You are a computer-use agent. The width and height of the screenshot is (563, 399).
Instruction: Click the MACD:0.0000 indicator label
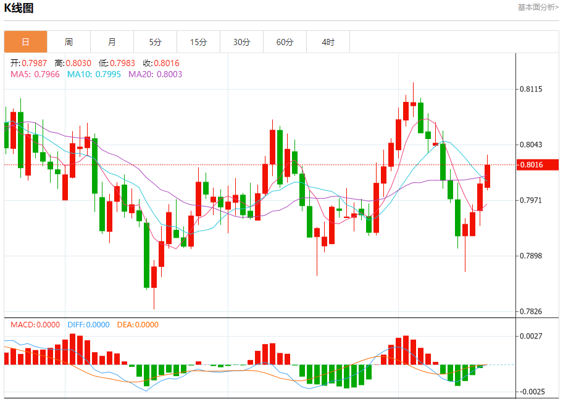[35, 325]
